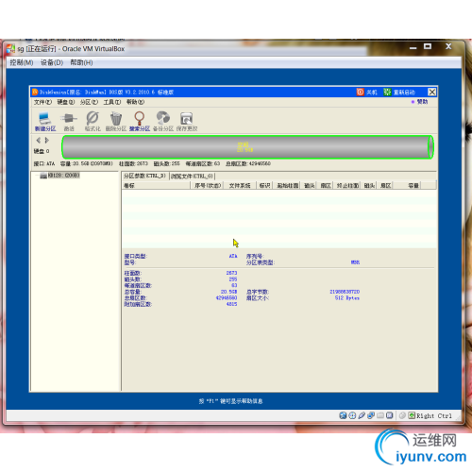Click VirtualBox mouse capture status icon
472x472 pixels.
click(x=402, y=415)
